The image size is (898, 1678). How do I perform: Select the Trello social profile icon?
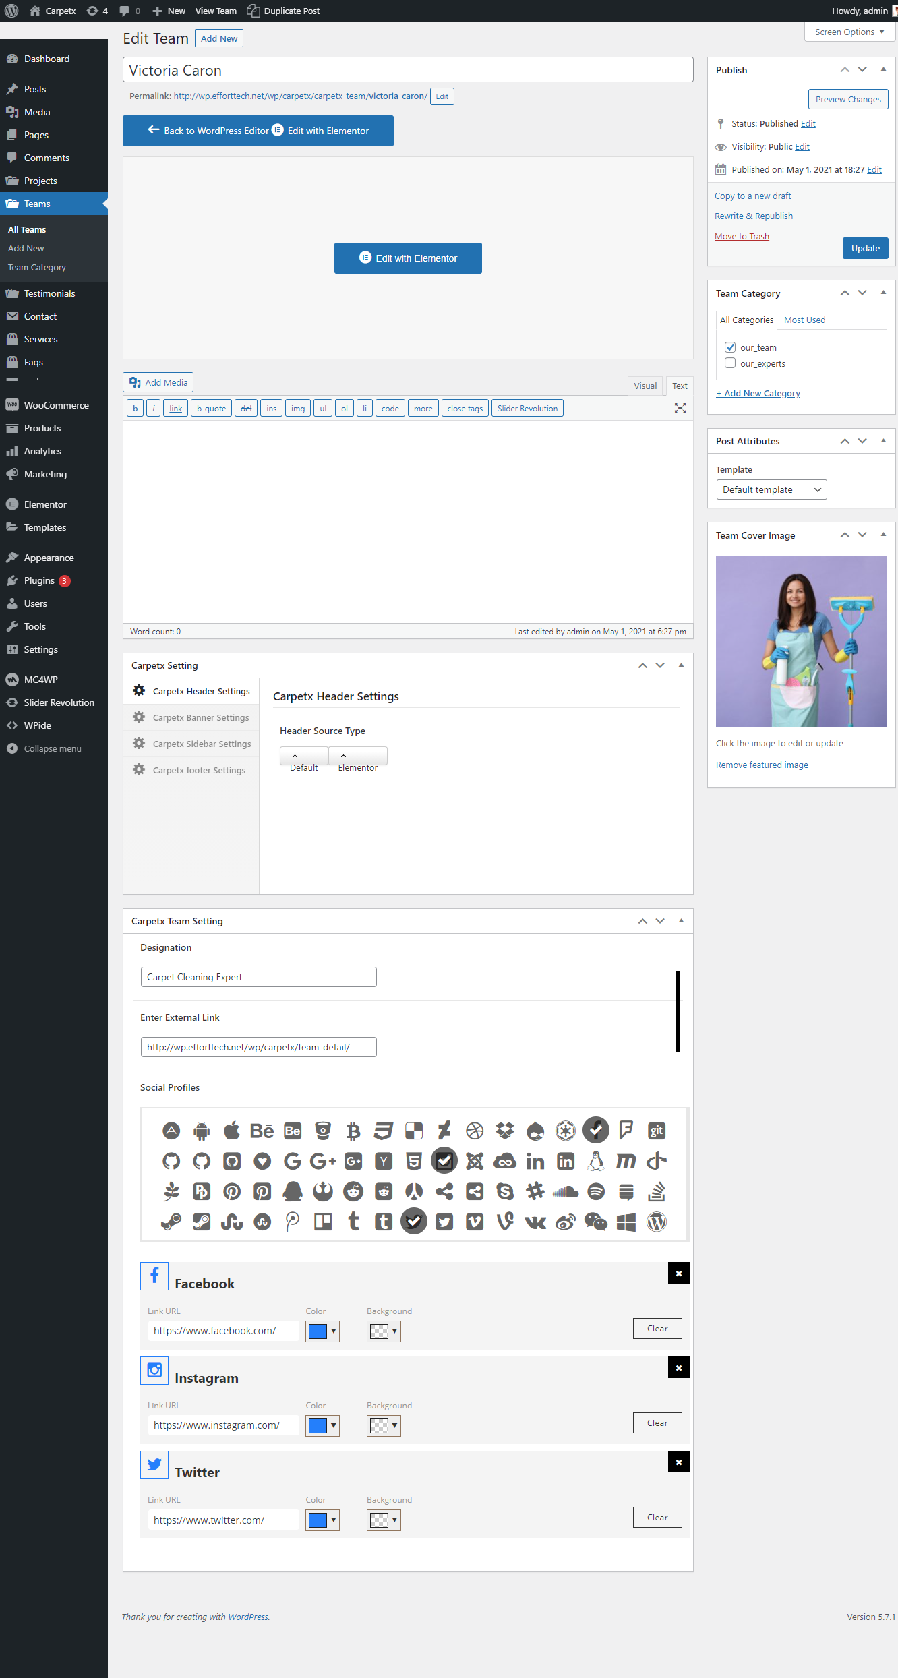[323, 1222]
